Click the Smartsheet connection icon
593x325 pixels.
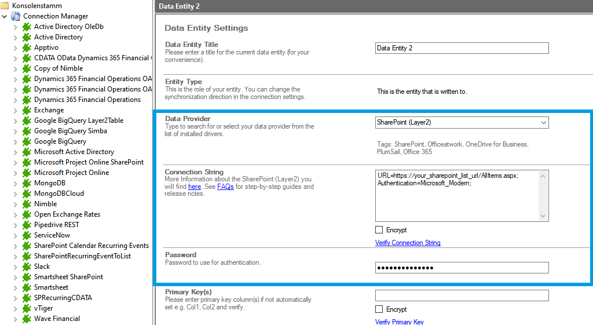(27, 287)
